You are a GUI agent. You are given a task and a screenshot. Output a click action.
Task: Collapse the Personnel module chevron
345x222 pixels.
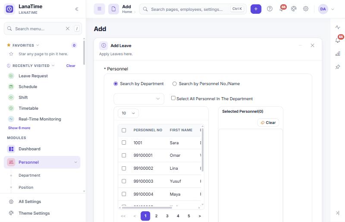[x=76, y=162]
